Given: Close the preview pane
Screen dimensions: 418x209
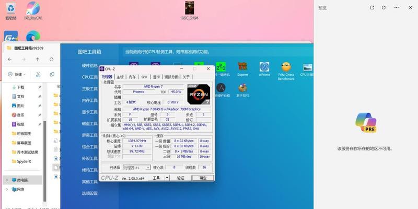Looking at the screenshot, I should tap(410, 8).
